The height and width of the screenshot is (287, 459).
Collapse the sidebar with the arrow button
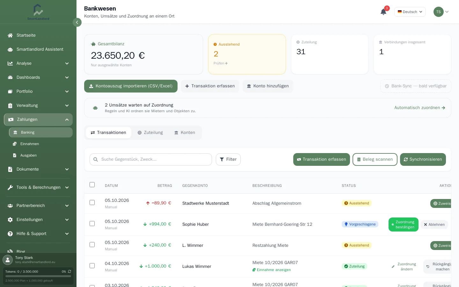click(77, 22)
